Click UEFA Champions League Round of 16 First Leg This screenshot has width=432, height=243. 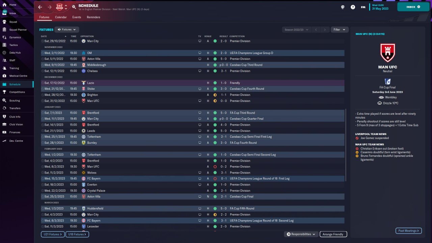point(260,179)
